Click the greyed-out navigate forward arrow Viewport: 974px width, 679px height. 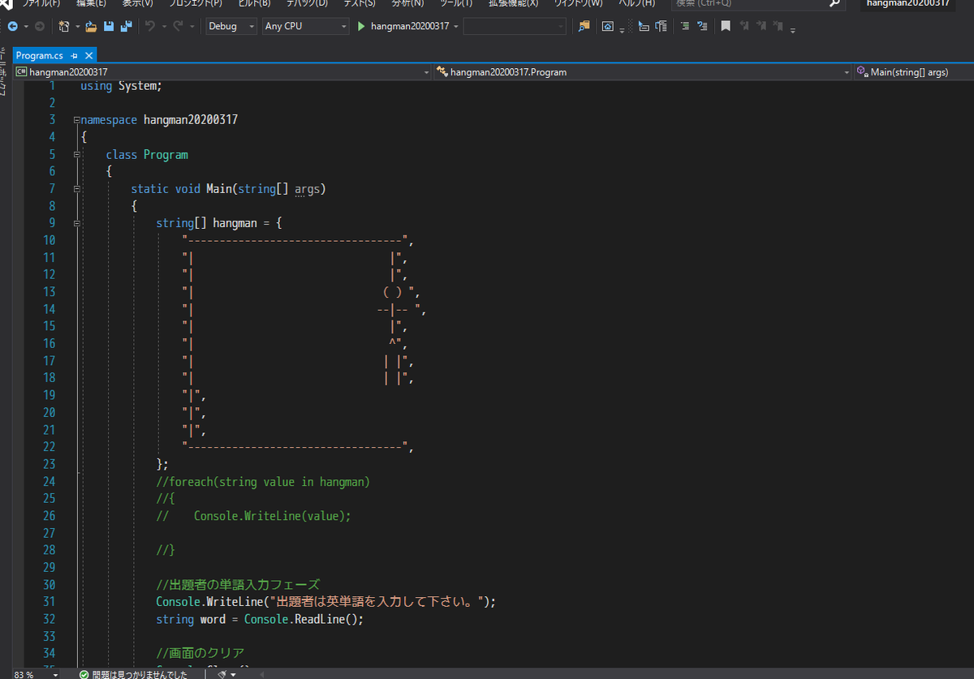coord(40,26)
